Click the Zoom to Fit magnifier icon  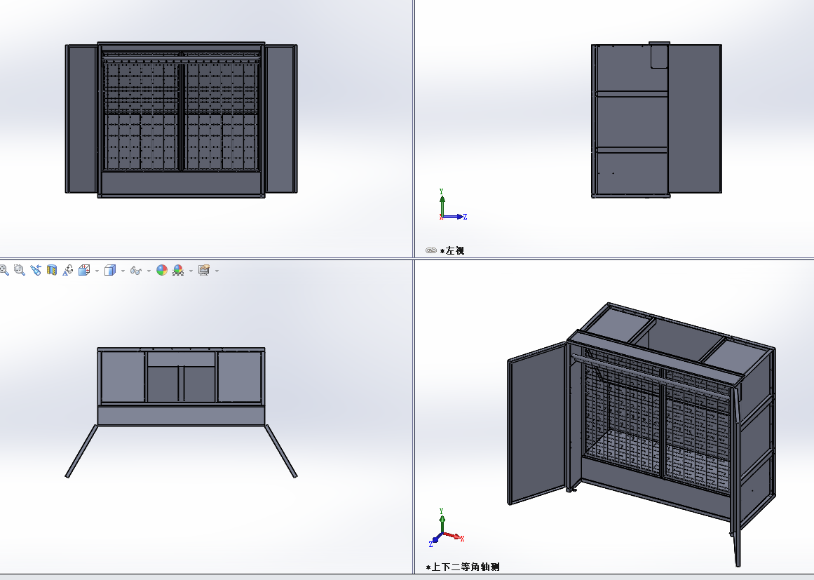pyautogui.click(x=4, y=270)
